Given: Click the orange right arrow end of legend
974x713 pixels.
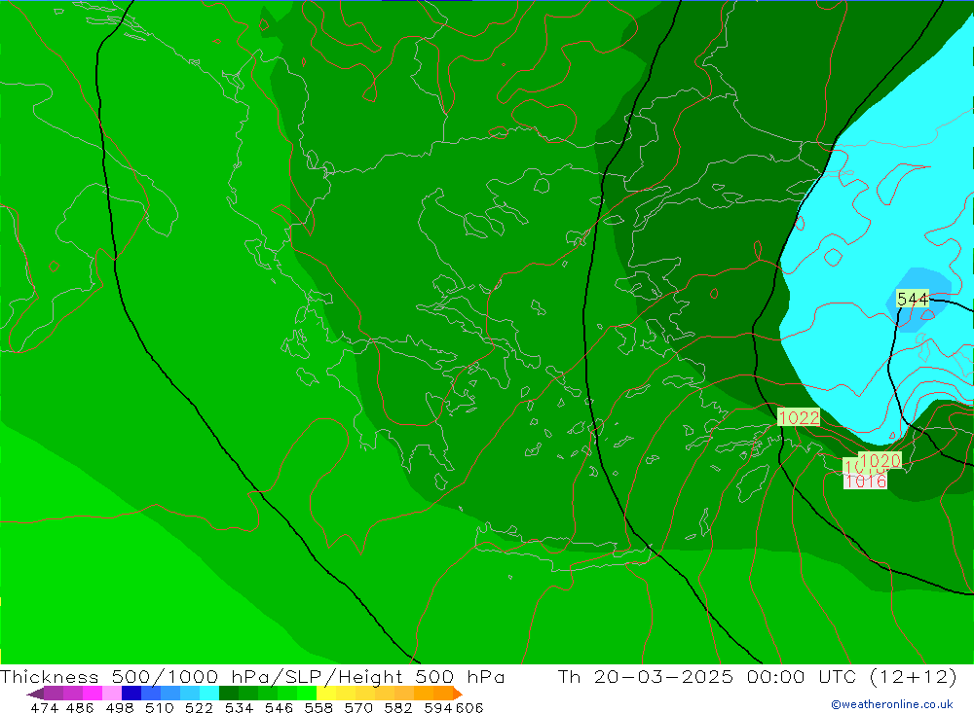Looking at the screenshot, I should [x=458, y=694].
